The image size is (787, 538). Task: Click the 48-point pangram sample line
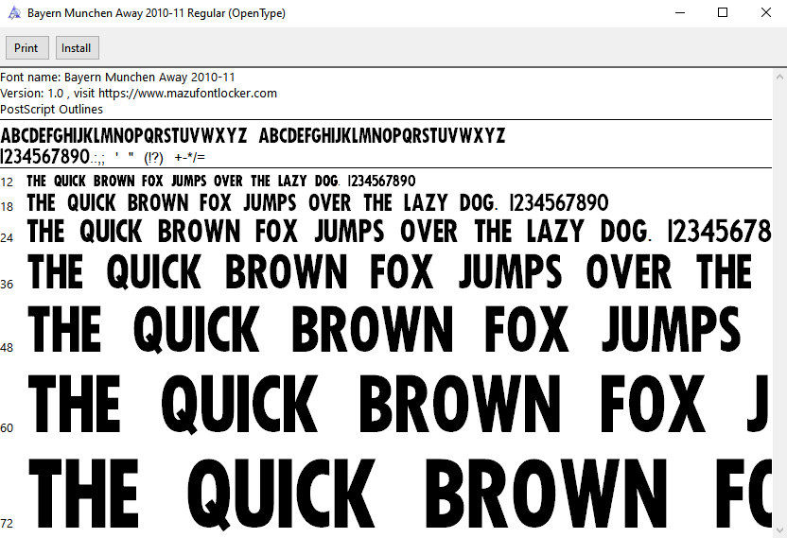(x=384, y=329)
